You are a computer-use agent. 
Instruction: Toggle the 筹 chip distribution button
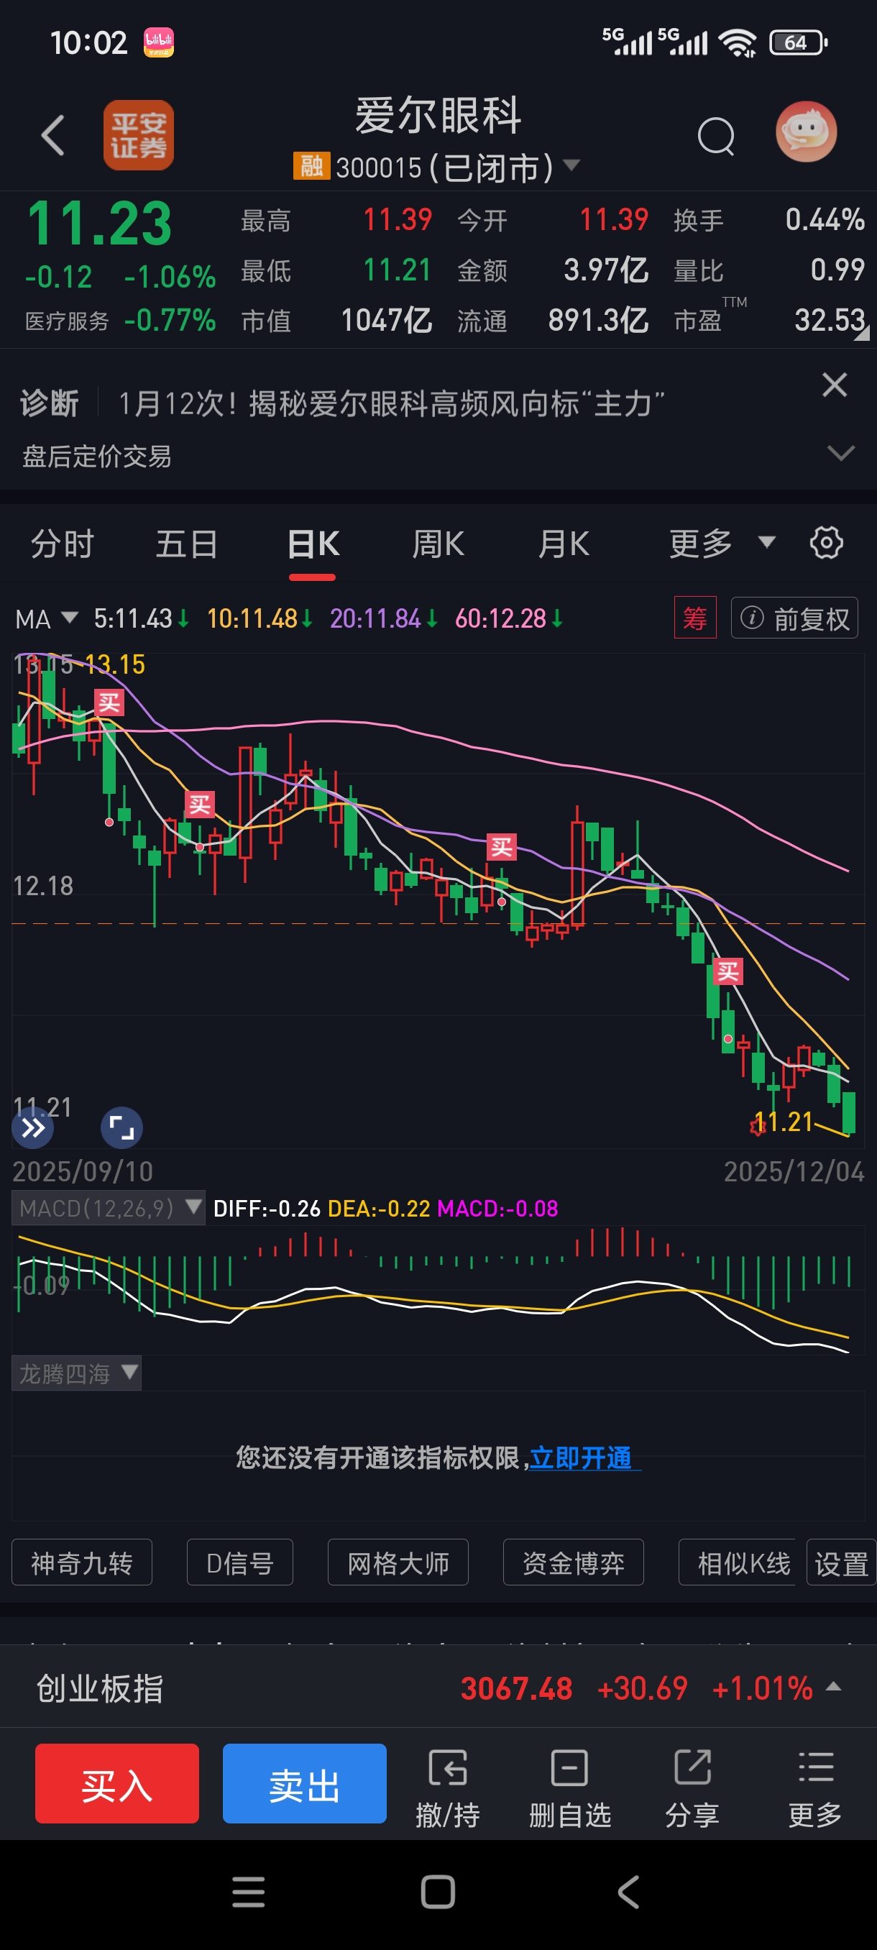pos(694,618)
